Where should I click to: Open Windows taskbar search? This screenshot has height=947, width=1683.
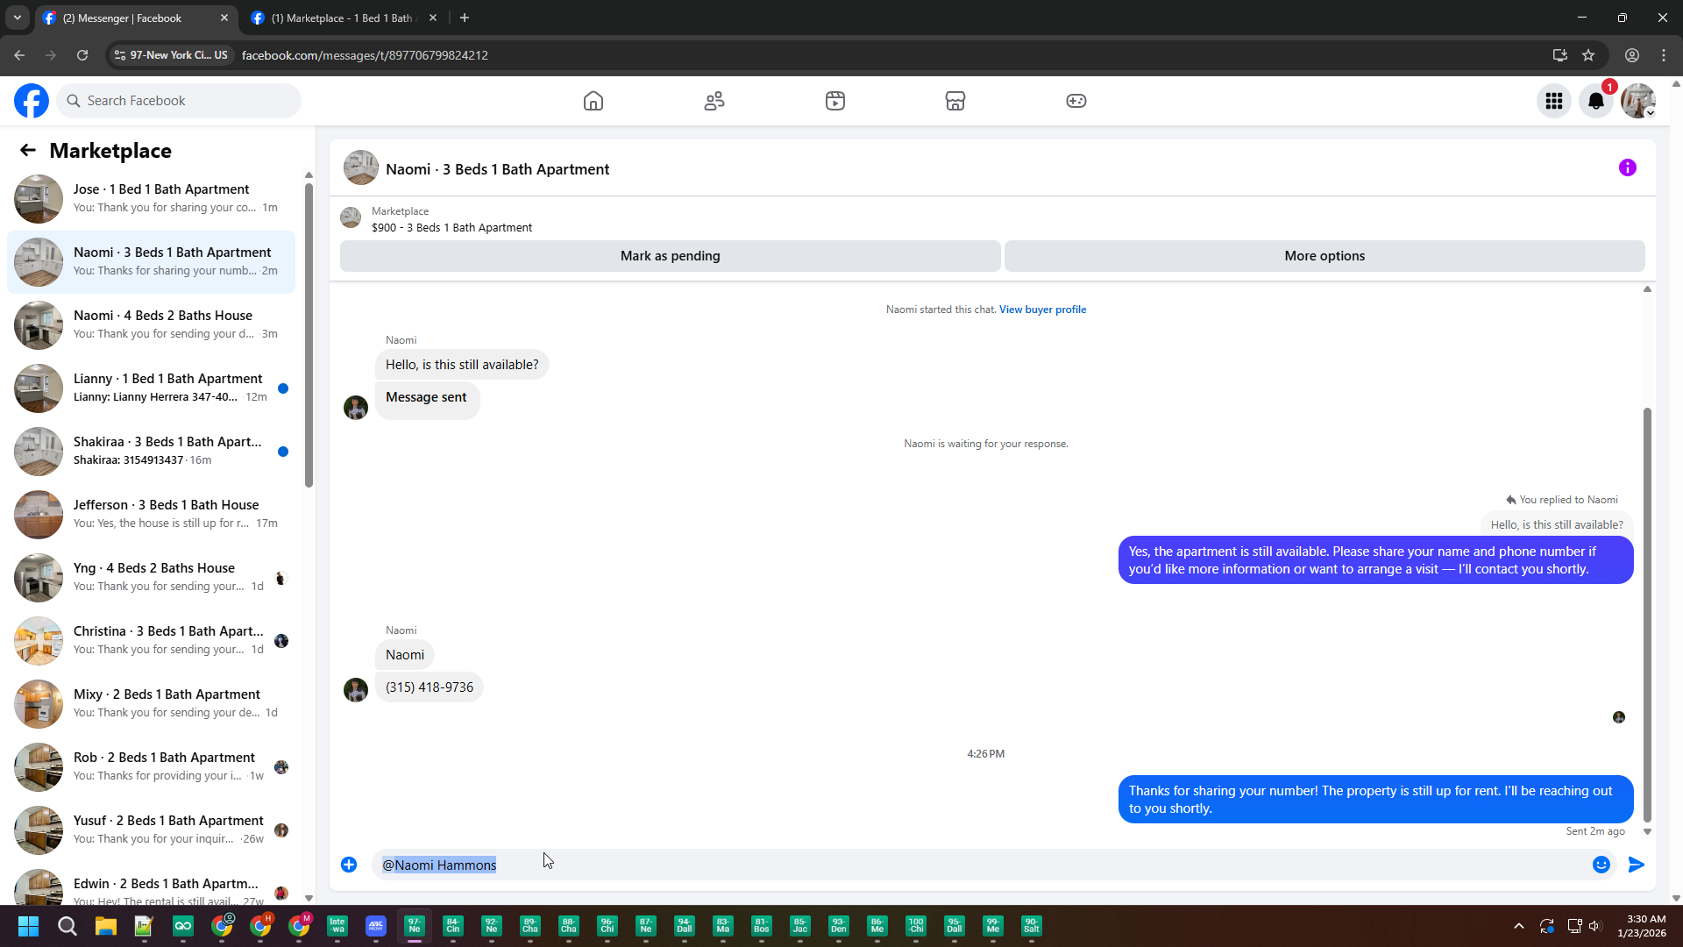coord(67,927)
